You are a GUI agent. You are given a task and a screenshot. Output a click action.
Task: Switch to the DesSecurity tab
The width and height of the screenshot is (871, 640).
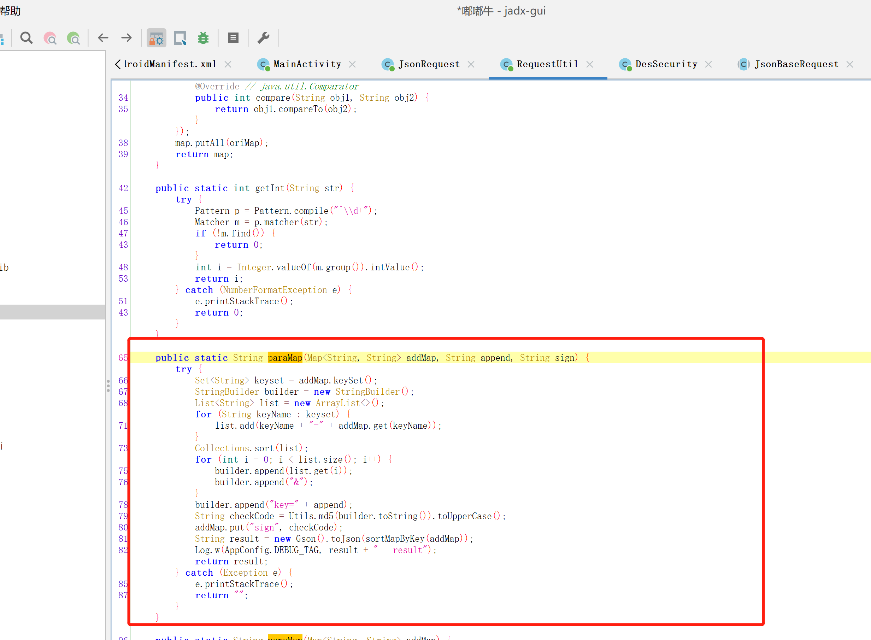[x=665, y=64]
